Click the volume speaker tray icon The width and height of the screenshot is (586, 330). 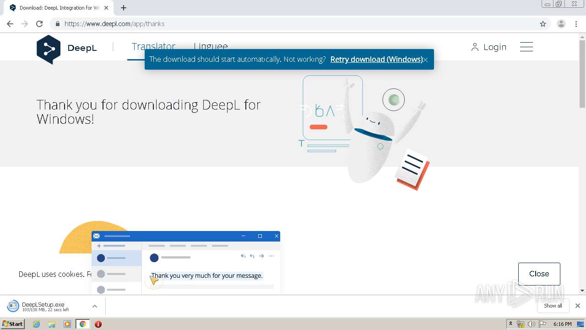tap(531, 324)
